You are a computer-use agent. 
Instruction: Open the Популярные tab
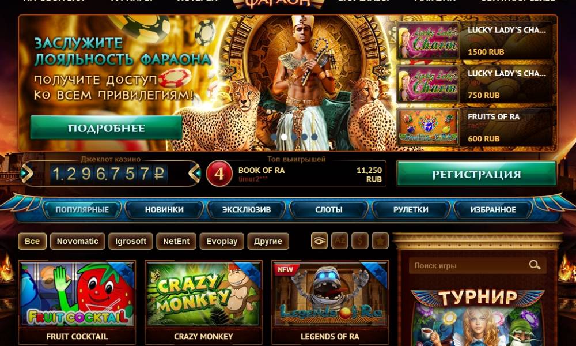pos(82,209)
